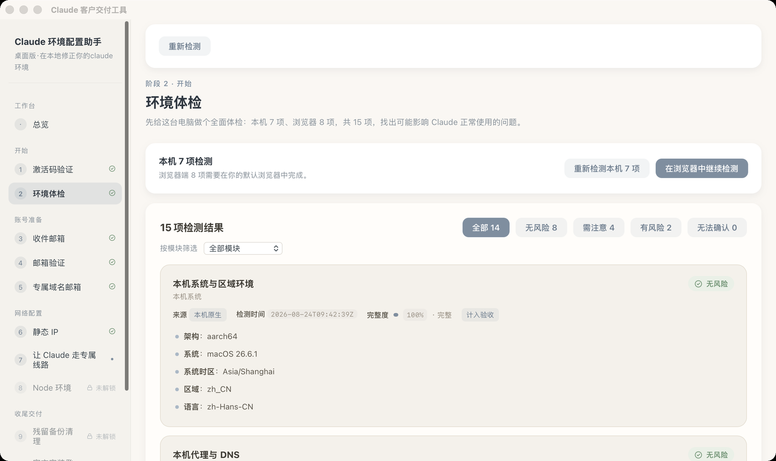This screenshot has height=461, width=776.
Task: Click the 本机系统与区域环境 card title
Action: [x=213, y=284]
